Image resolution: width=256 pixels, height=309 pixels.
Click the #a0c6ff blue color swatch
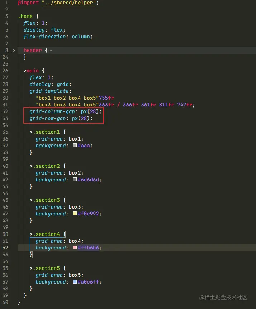pyautogui.click(x=75, y=282)
